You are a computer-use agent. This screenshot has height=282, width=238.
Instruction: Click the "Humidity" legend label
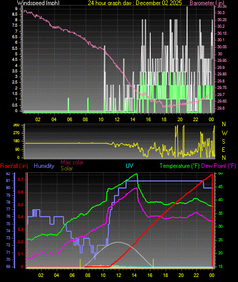(44, 166)
